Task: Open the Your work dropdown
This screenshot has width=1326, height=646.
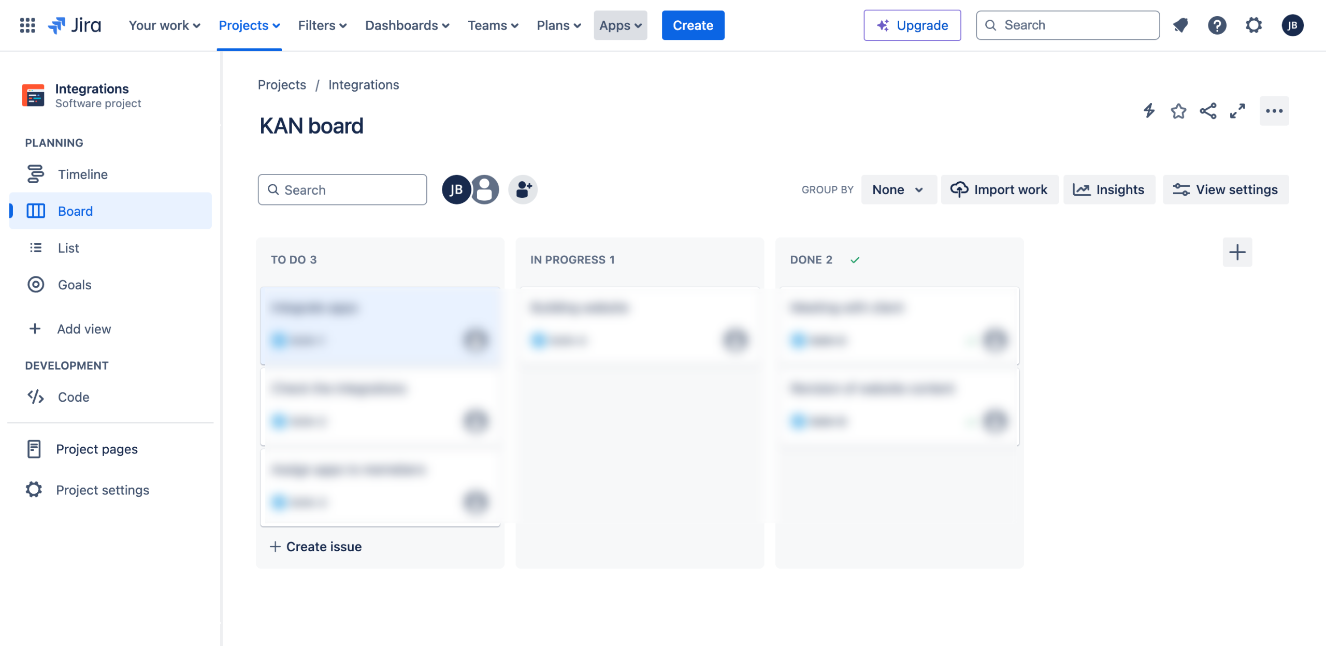Action: coord(164,25)
